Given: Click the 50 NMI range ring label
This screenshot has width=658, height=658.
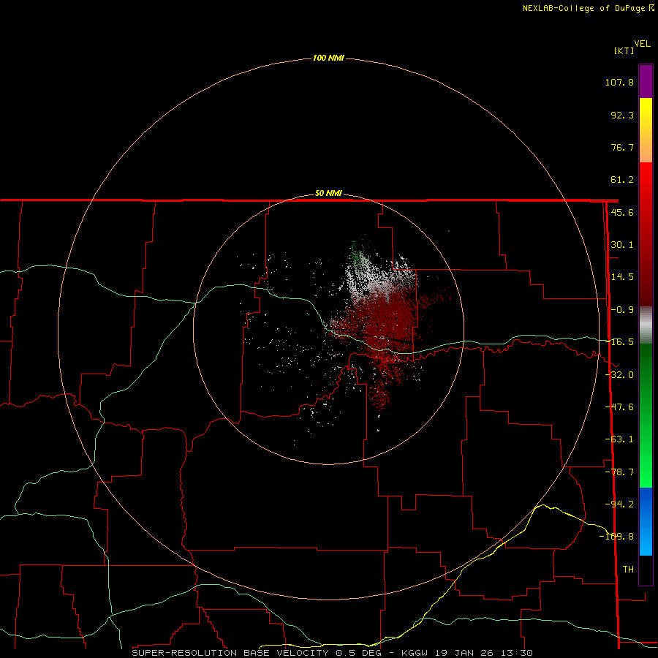Looking at the screenshot, I should point(328,194).
